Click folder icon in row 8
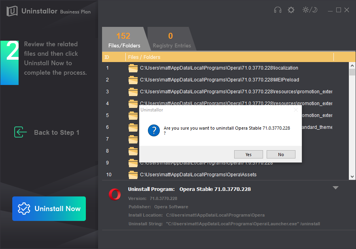Viewport: 356px width, 249px height. [x=133, y=151]
